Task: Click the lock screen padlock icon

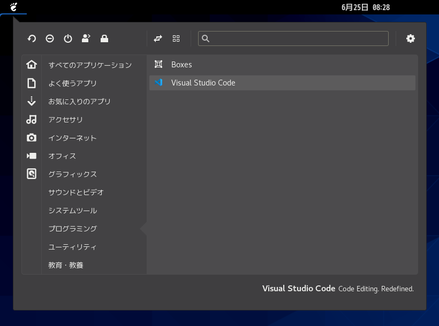Action: coord(104,38)
